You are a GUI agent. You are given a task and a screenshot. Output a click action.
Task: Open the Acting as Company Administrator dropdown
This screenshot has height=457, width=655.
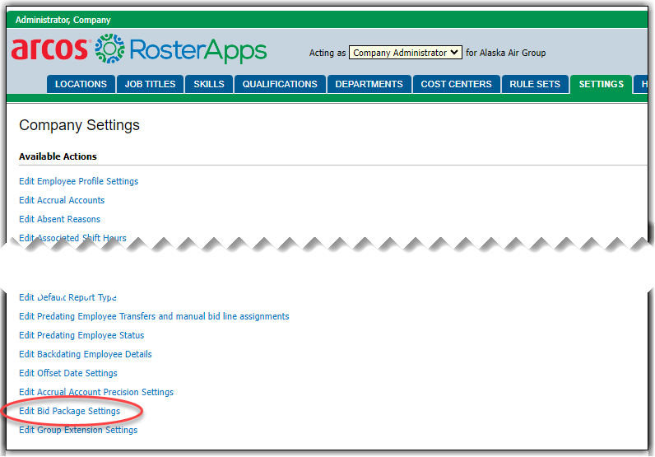(405, 53)
